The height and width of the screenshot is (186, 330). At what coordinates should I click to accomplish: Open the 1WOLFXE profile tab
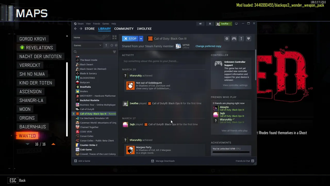point(144,29)
